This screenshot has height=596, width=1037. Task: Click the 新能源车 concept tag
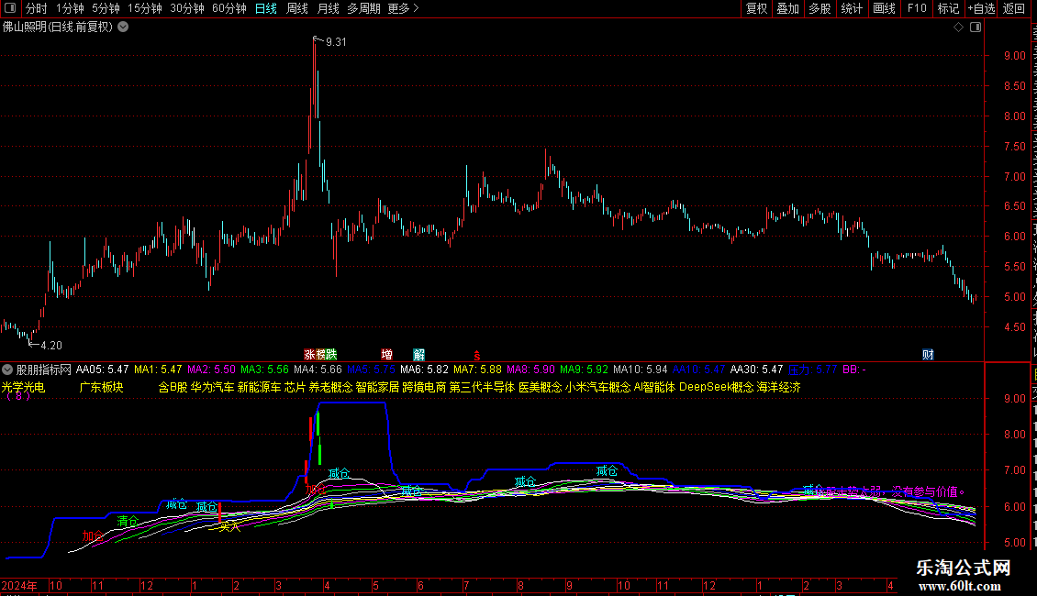[x=259, y=387]
